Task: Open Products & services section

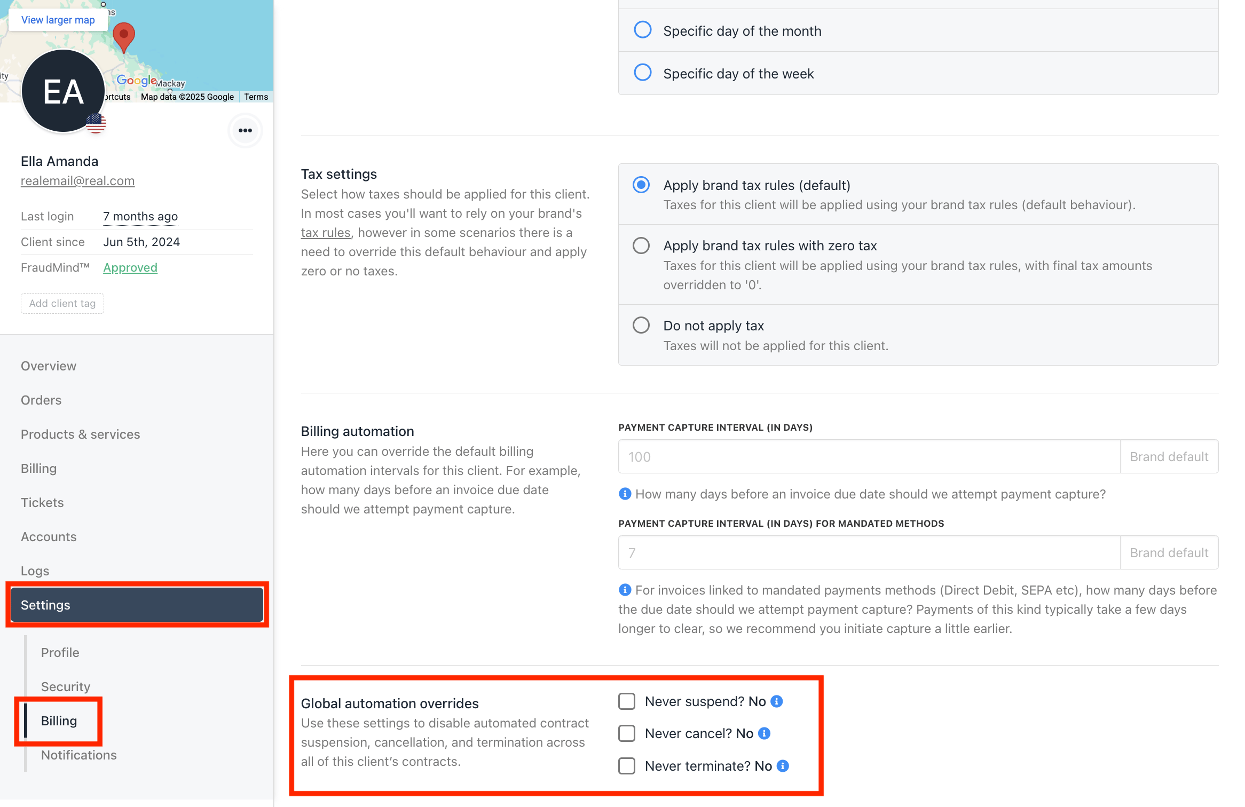Action: pyautogui.click(x=81, y=434)
